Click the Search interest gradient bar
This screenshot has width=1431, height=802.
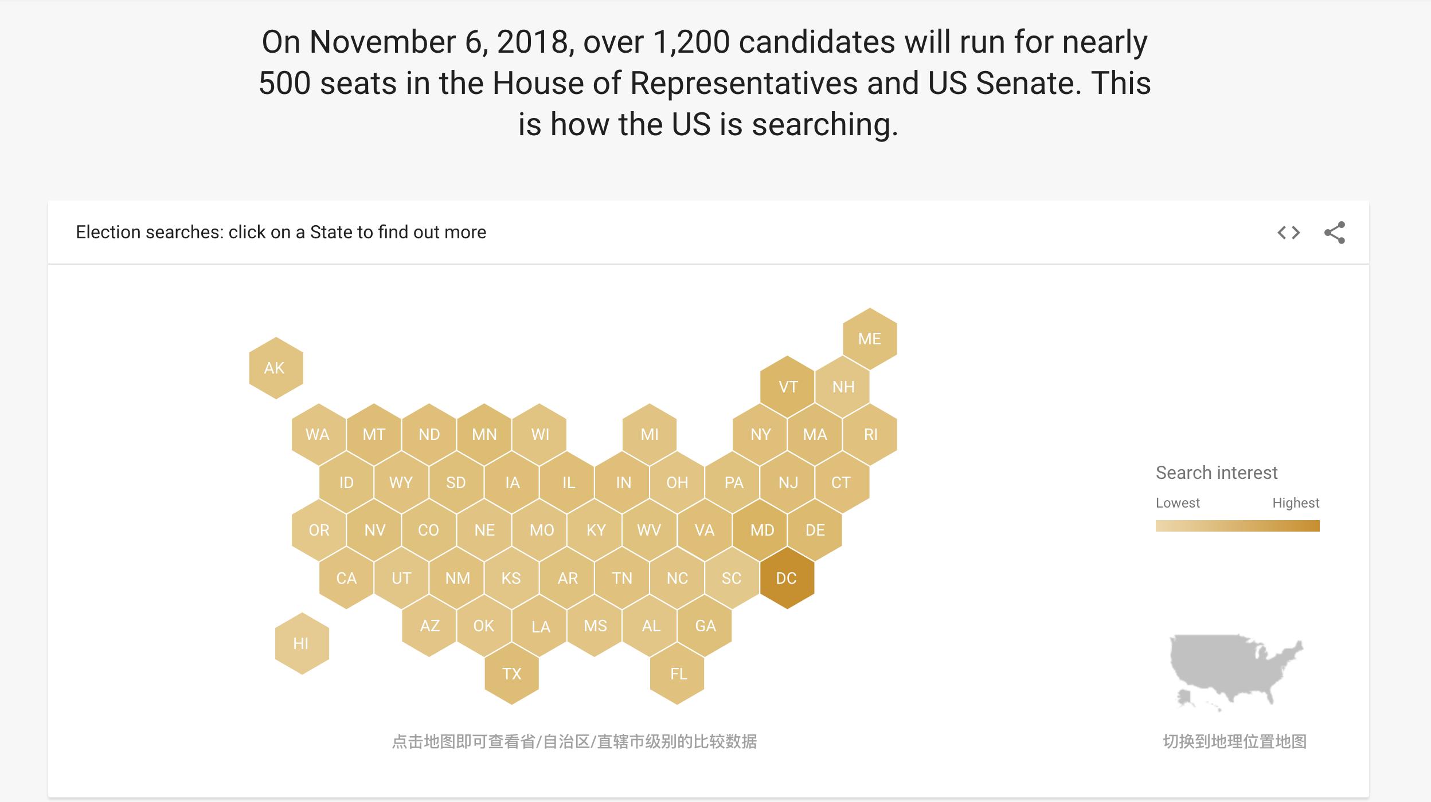tap(1237, 526)
